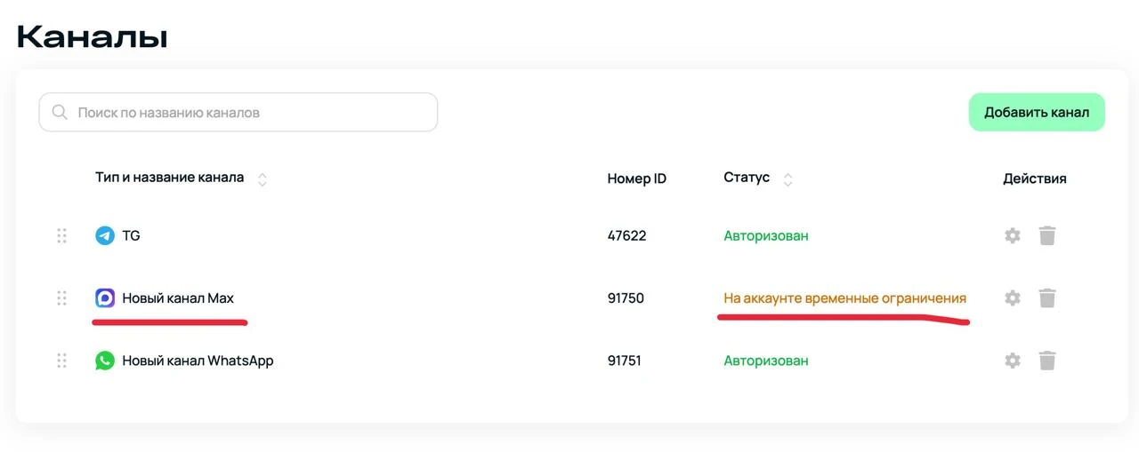The height and width of the screenshot is (452, 1139).
Task: Click Авторизован status of the WhatsApp row
Action: 766,361
